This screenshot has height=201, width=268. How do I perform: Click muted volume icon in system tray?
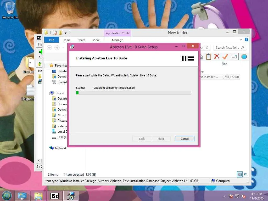[x=243, y=196]
